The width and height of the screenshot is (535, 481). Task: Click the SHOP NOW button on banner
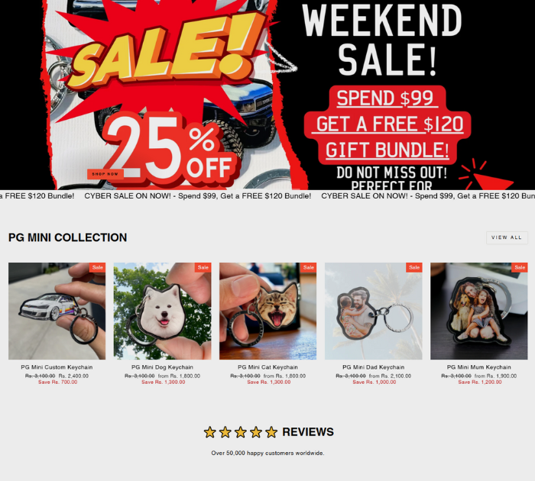point(105,174)
